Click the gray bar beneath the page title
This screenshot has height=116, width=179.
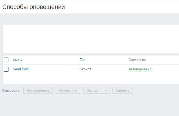(x=90, y=19)
